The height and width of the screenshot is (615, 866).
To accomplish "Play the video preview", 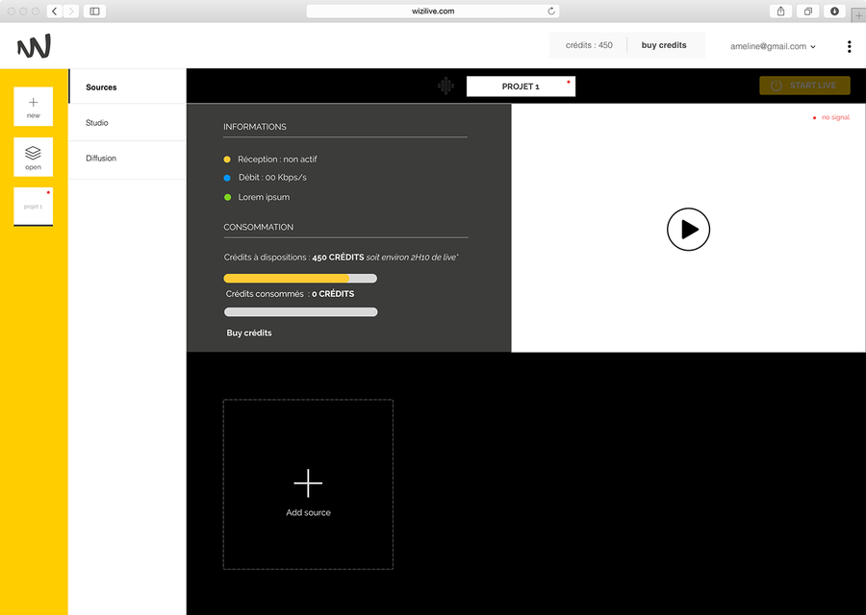I will pyautogui.click(x=688, y=230).
